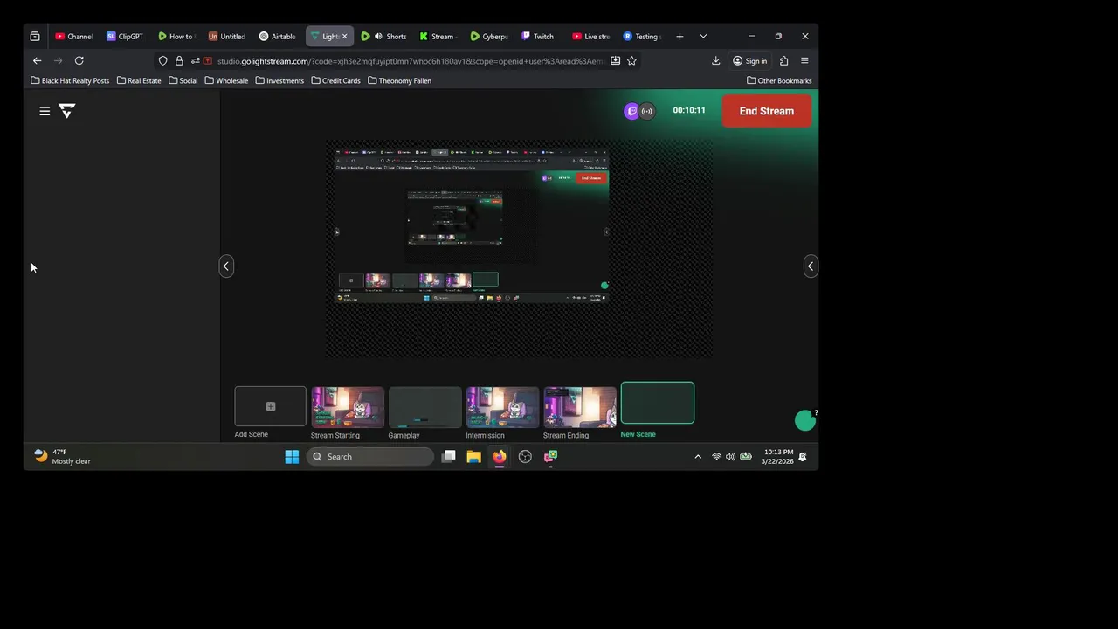Switch to the Airtable tab
The image size is (1118, 629).
coord(278,37)
